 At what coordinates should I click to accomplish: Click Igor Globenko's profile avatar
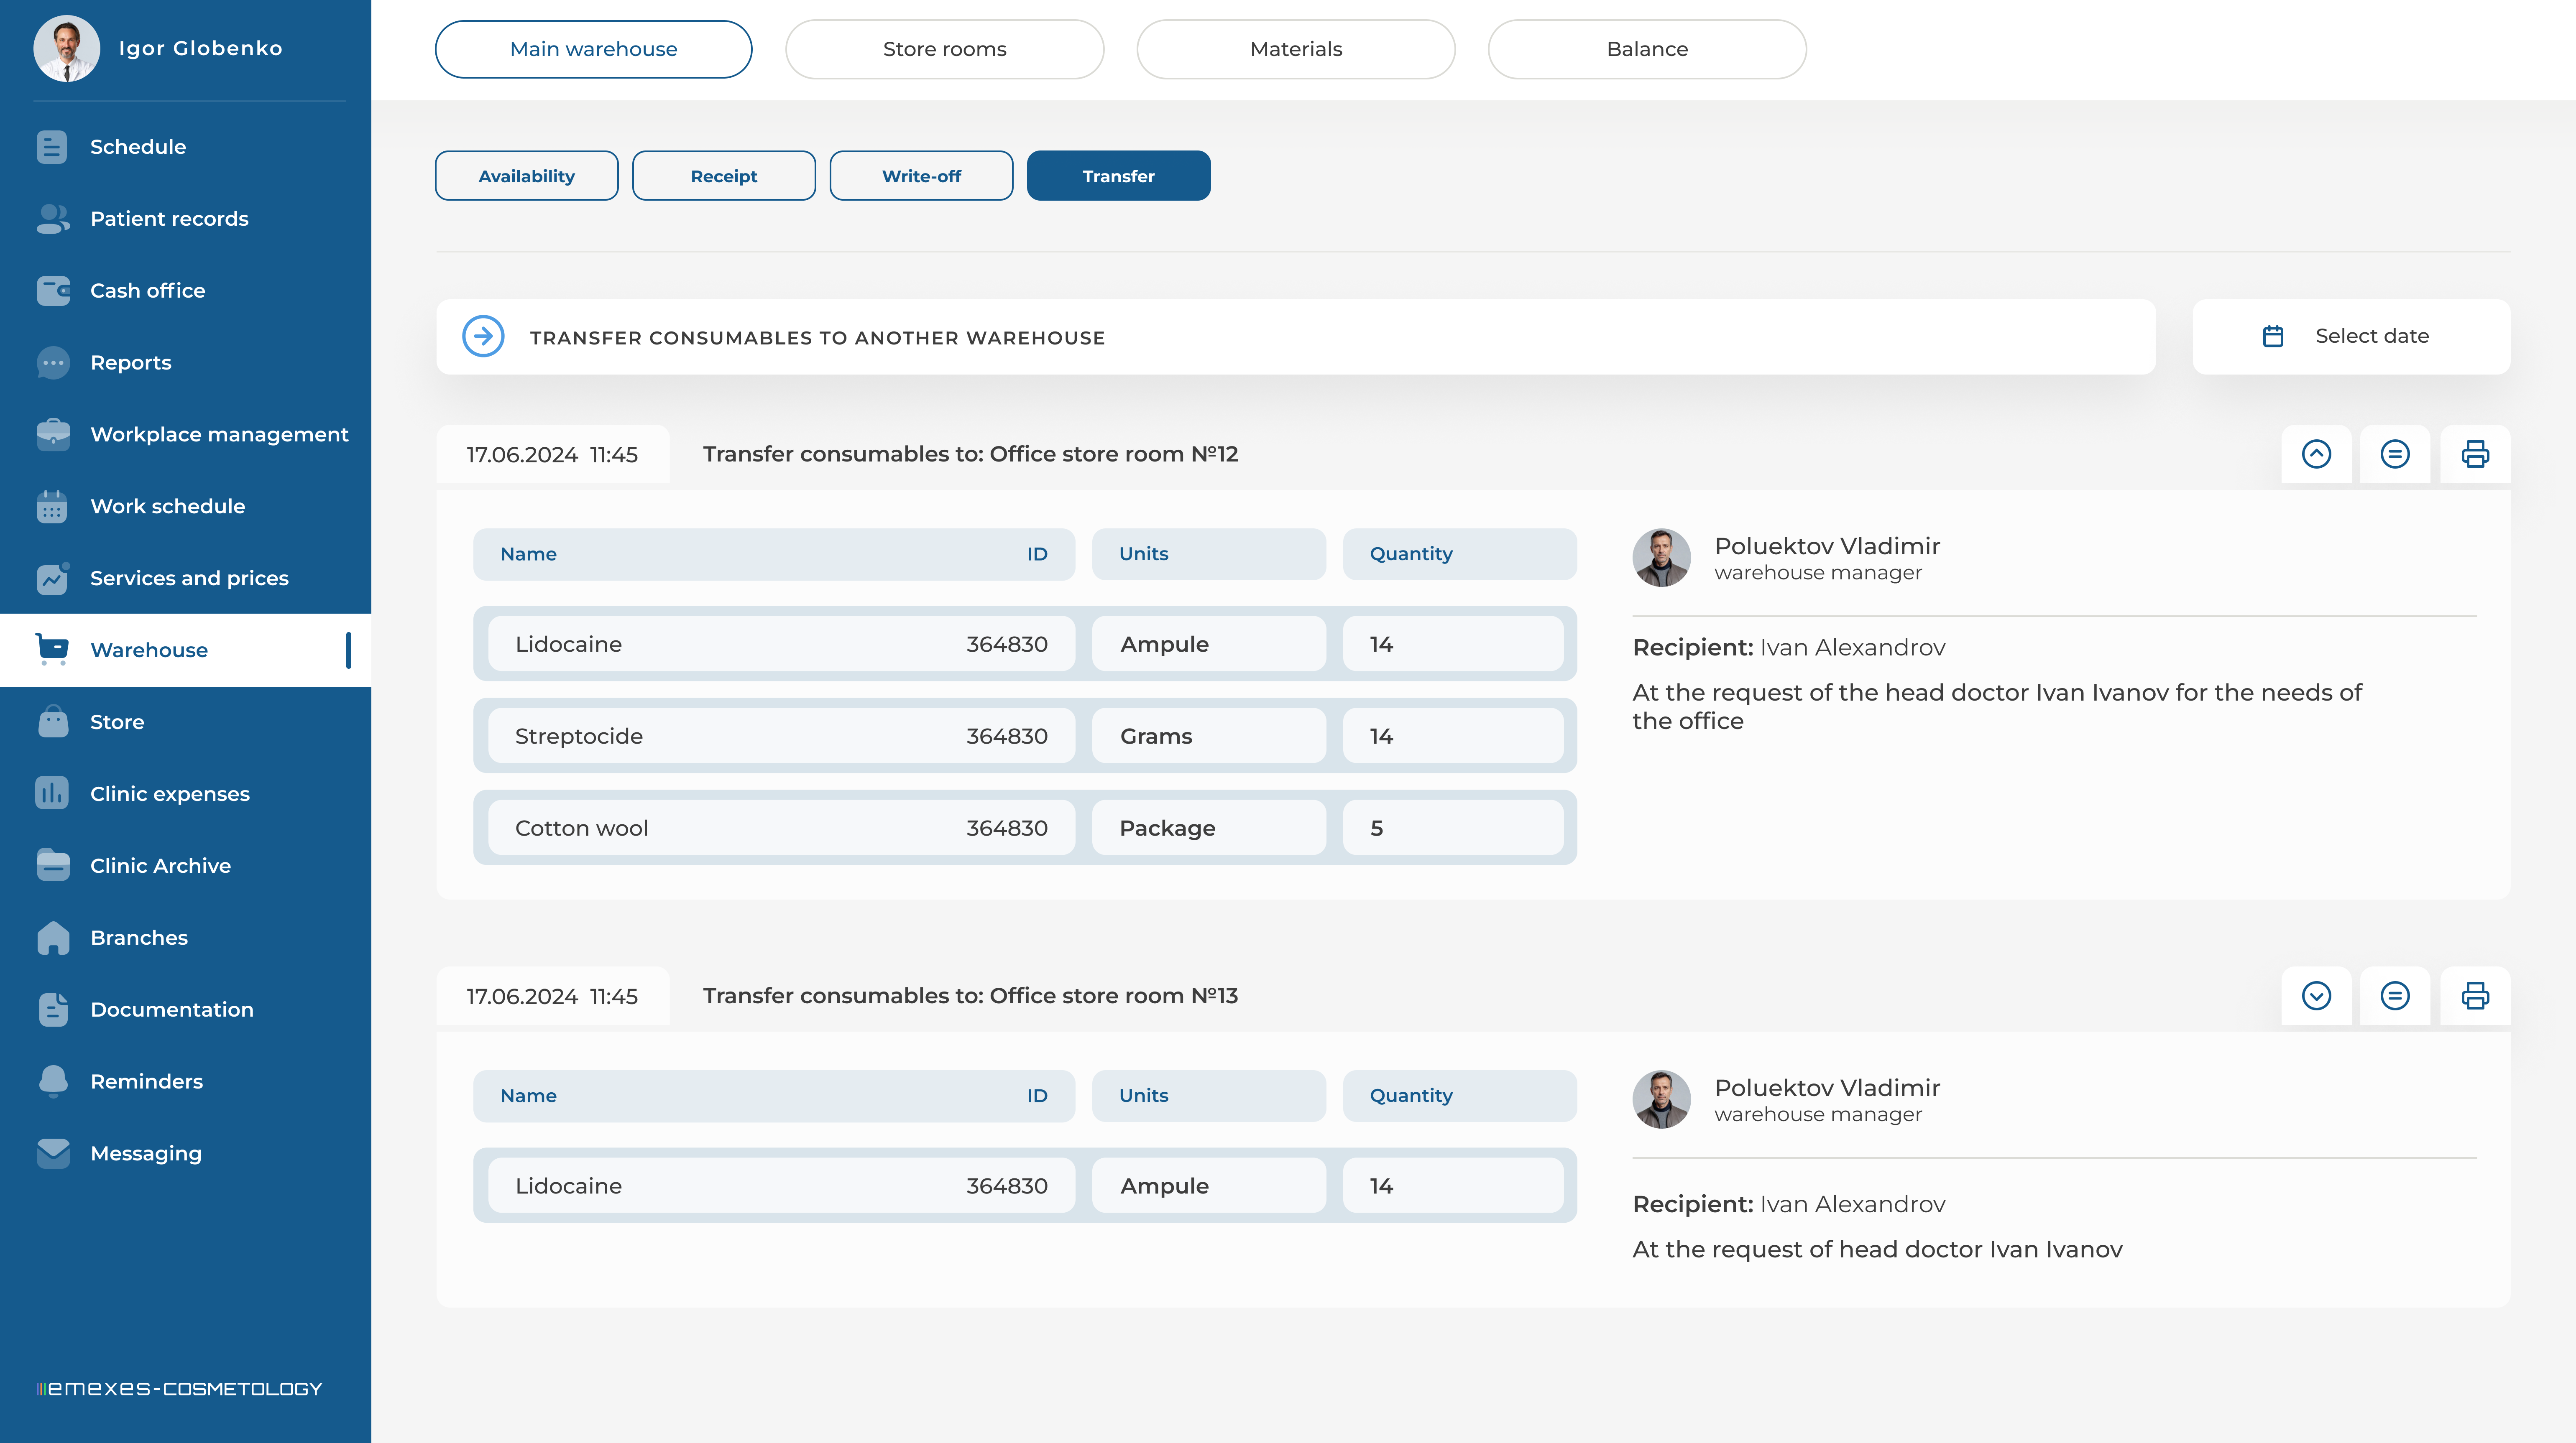(x=66, y=48)
